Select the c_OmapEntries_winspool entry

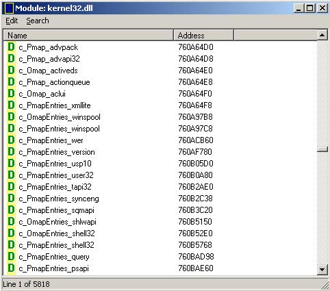60,117
